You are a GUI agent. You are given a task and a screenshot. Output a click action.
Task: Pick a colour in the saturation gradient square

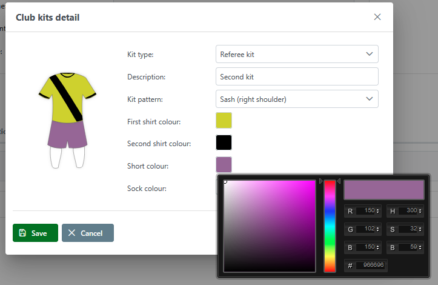[270, 226]
